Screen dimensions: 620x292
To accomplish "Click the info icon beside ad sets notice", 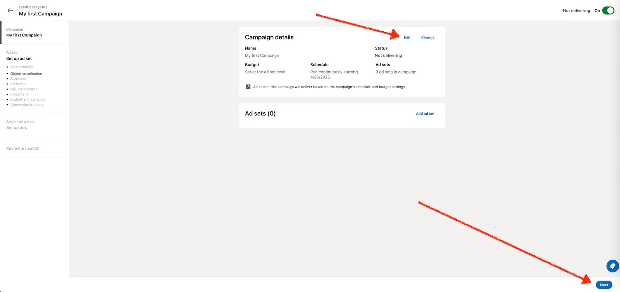I will [x=248, y=87].
